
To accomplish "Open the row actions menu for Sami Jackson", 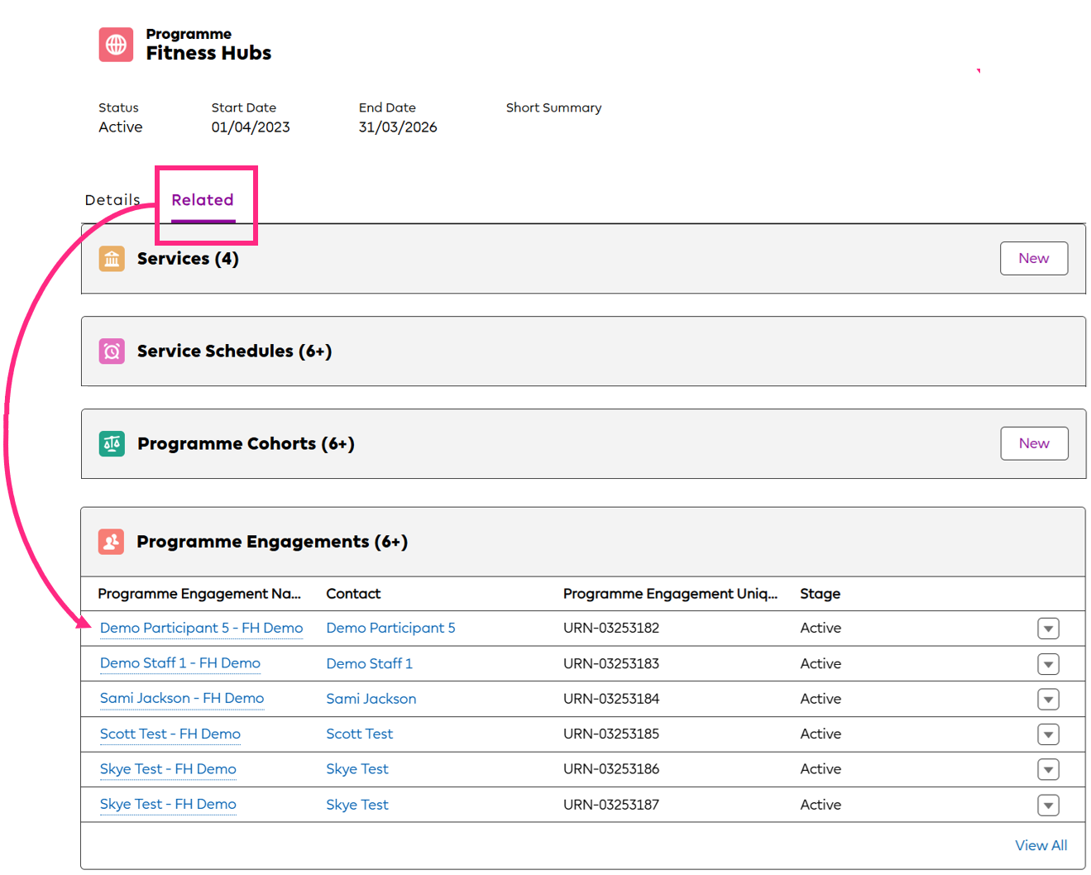I will (x=1048, y=699).
